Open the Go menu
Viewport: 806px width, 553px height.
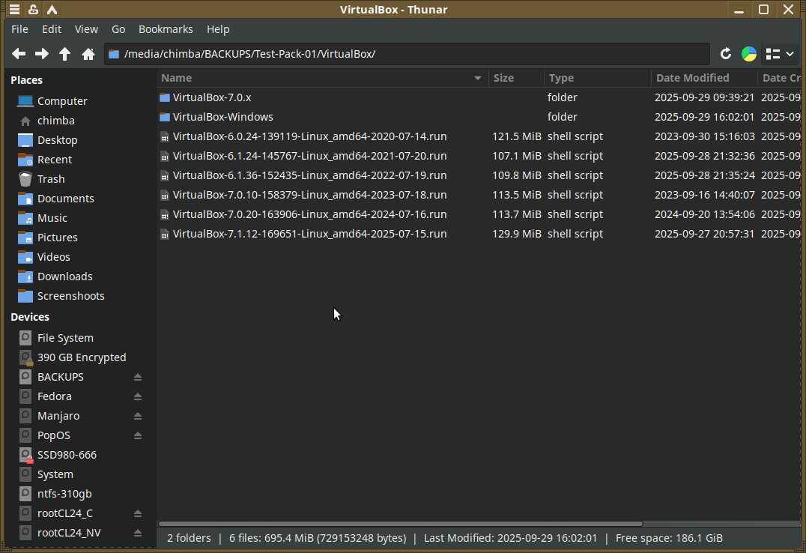point(118,29)
